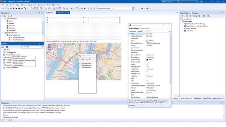Move the selected column down in the Editing dialog

[89, 59]
